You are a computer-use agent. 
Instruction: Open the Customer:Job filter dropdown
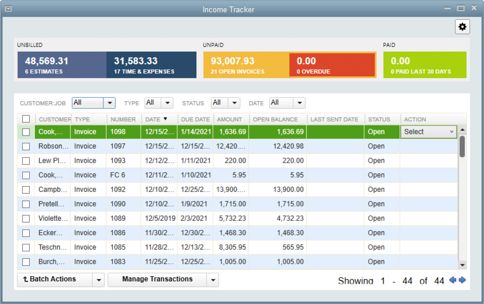tap(109, 103)
